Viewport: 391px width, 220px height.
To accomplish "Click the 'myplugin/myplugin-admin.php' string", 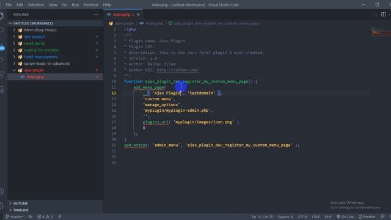I will (x=177, y=110).
